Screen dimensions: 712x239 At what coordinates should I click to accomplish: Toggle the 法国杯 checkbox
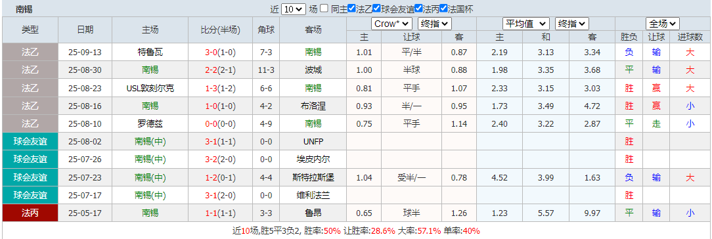(x=443, y=8)
